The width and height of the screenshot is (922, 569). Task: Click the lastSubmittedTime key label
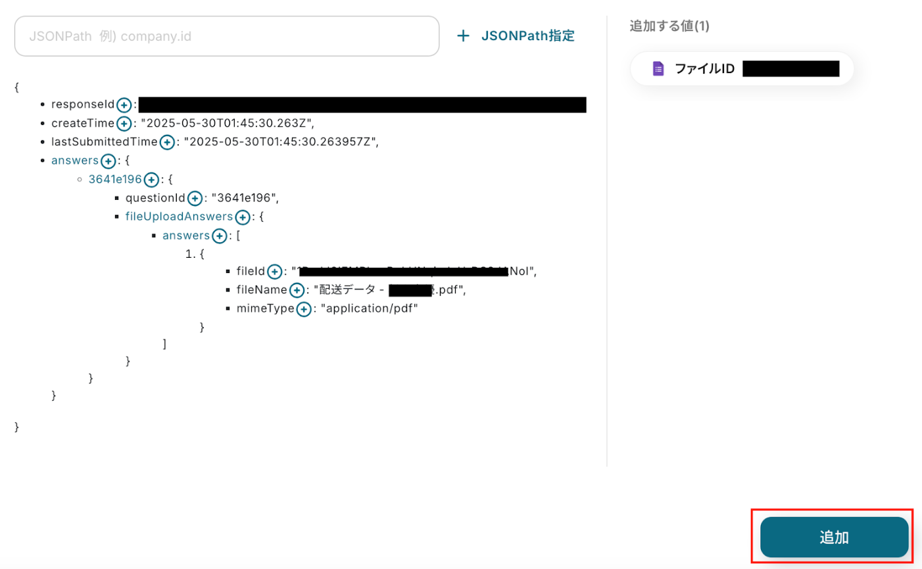pyautogui.click(x=105, y=141)
